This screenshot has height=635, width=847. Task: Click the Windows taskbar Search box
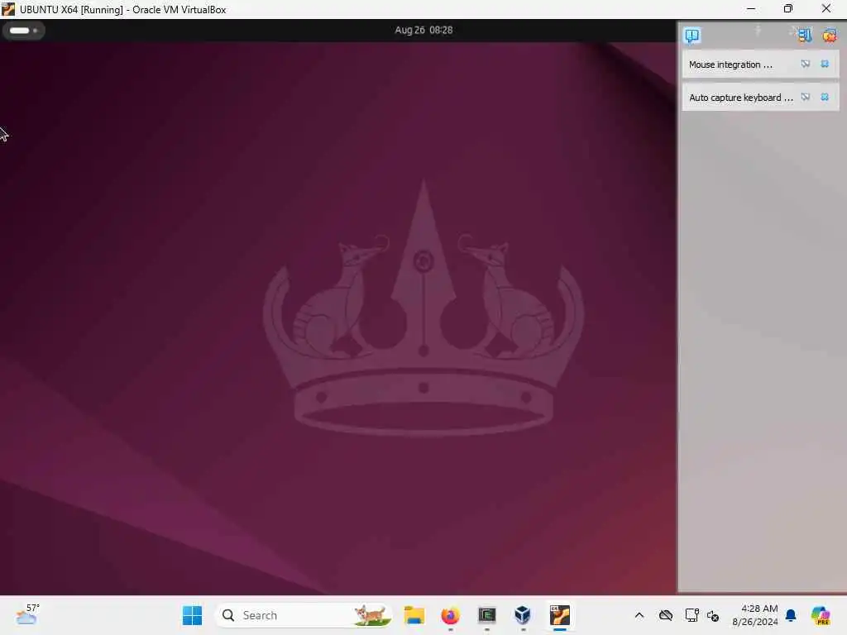point(304,615)
